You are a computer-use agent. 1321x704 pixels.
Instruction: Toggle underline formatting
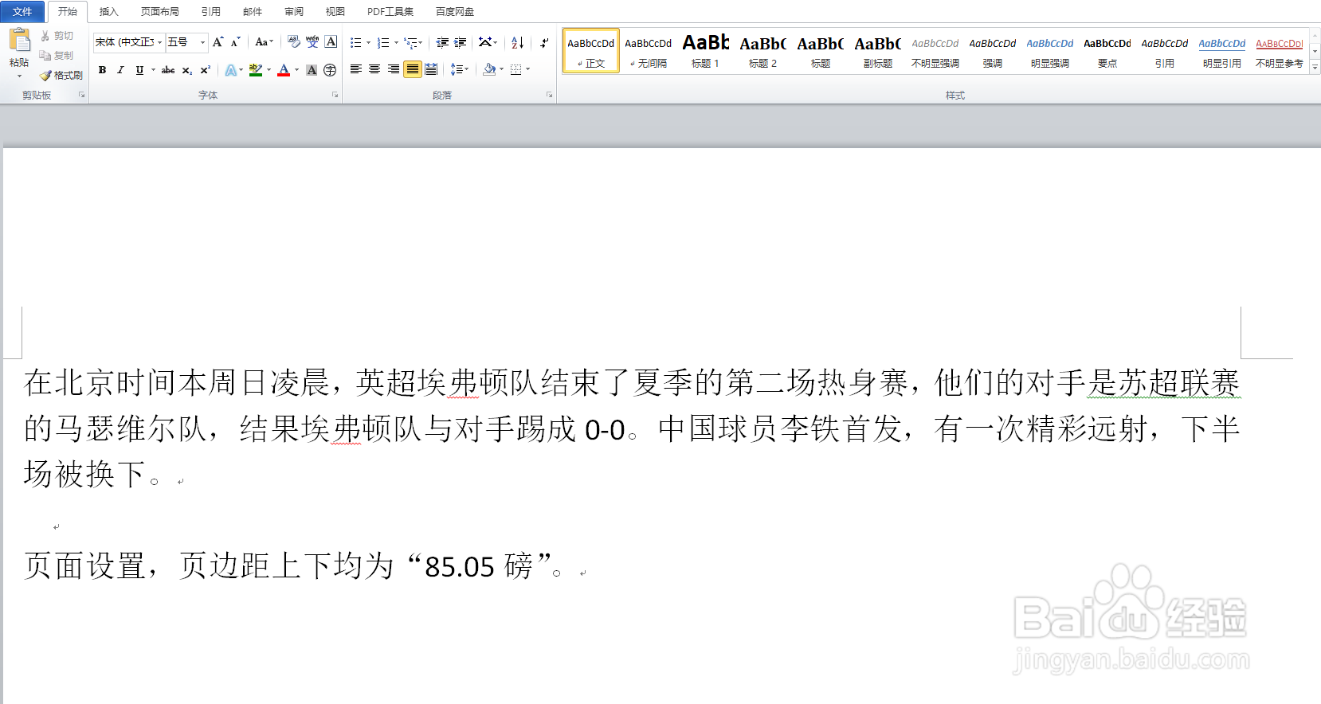(139, 70)
